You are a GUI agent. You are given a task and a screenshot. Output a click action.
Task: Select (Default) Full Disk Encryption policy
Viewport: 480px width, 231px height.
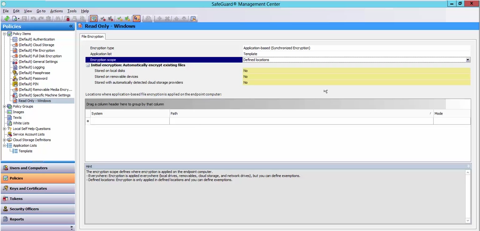40,56
